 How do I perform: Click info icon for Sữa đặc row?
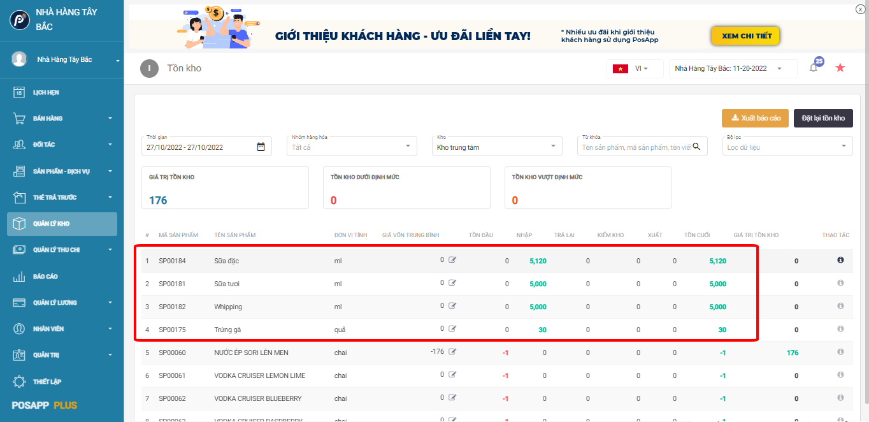[840, 260]
